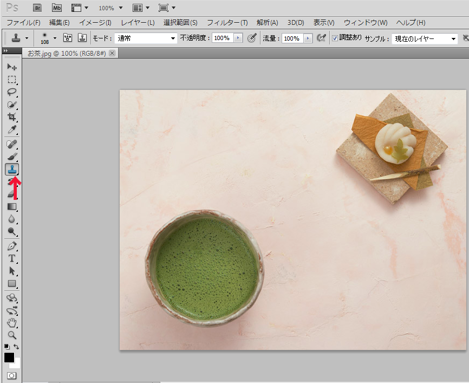Select the 3D Object Rotate tool
The height and width of the screenshot is (383, 469).
click(x=12, y=298)
